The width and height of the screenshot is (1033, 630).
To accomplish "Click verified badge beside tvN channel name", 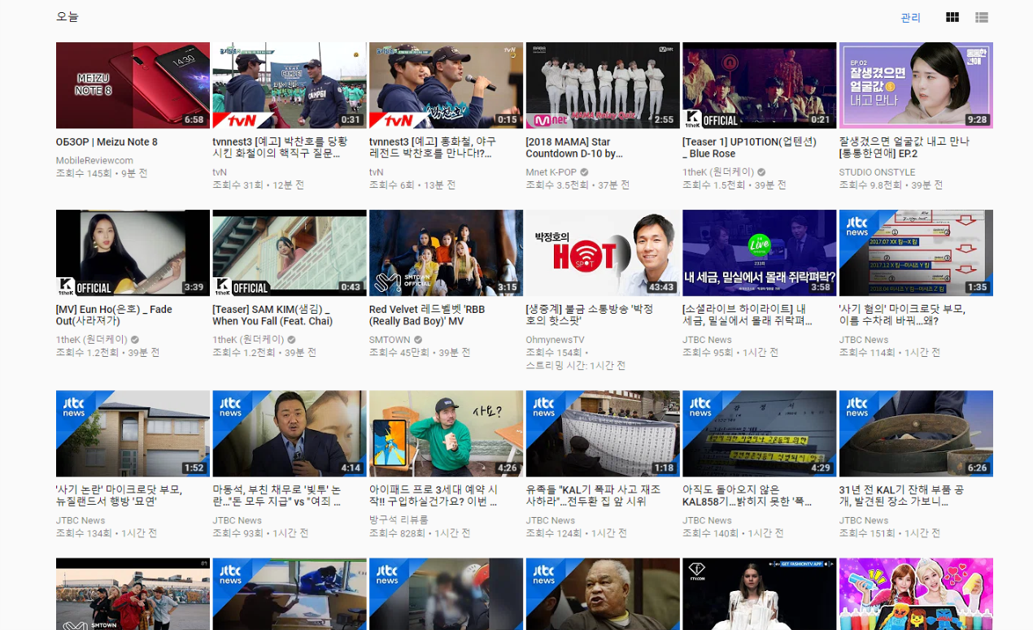I will 236,172.
